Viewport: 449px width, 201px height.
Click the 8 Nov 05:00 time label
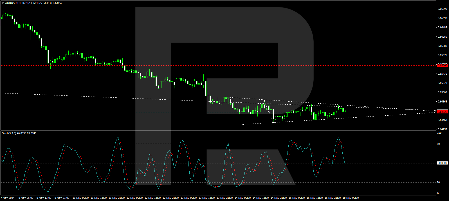click(26, 198)
